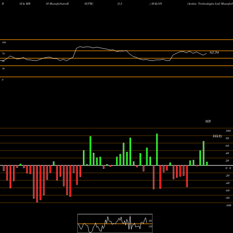Click the MR axis label 100
This screenshot has height=233, width=233.
pyautogui.click(x=228, y=131)
